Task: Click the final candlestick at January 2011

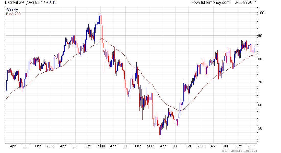Action: tap(255, 47)
